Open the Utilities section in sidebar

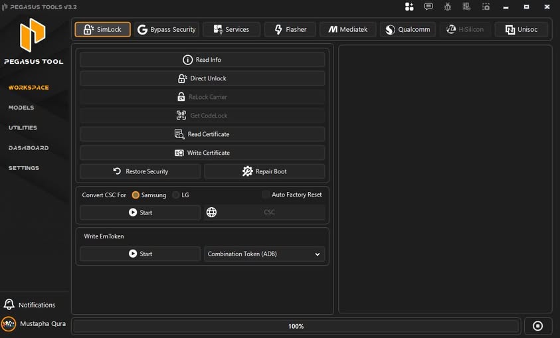point(23,127)
